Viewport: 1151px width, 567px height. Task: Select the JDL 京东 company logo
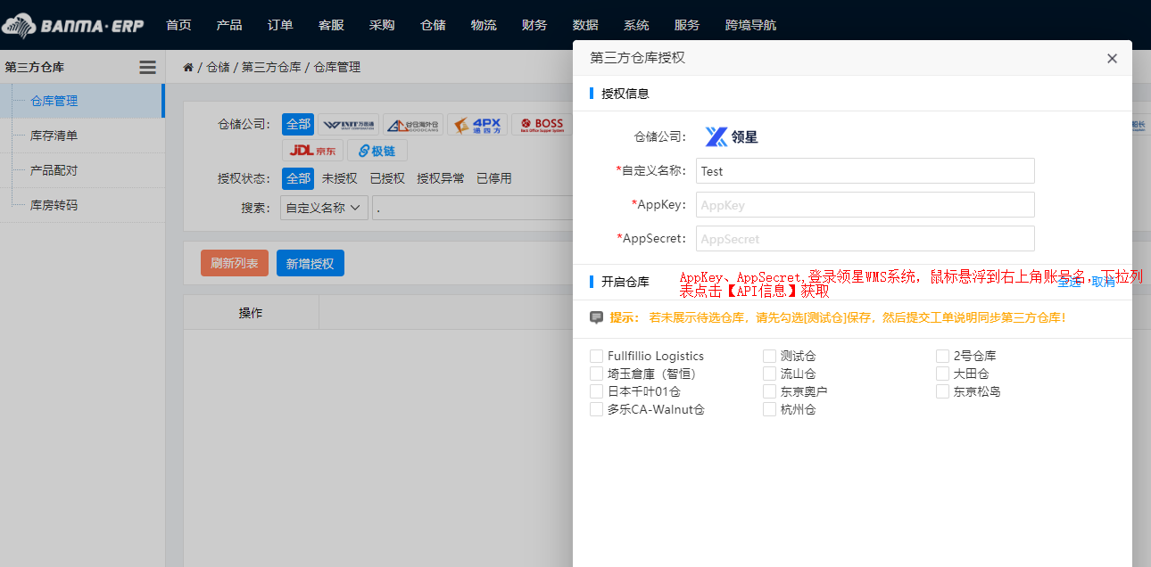(312, 151)
